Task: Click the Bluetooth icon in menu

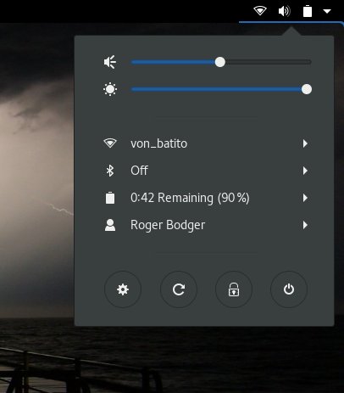Action: 110,171
